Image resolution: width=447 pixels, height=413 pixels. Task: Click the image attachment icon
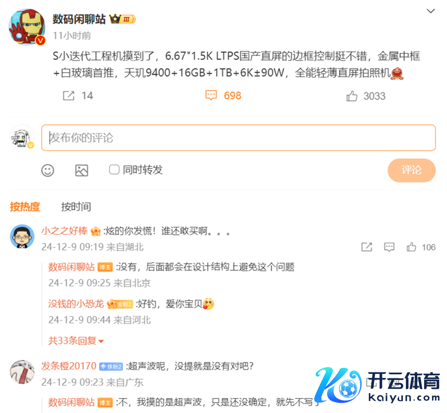81,171
